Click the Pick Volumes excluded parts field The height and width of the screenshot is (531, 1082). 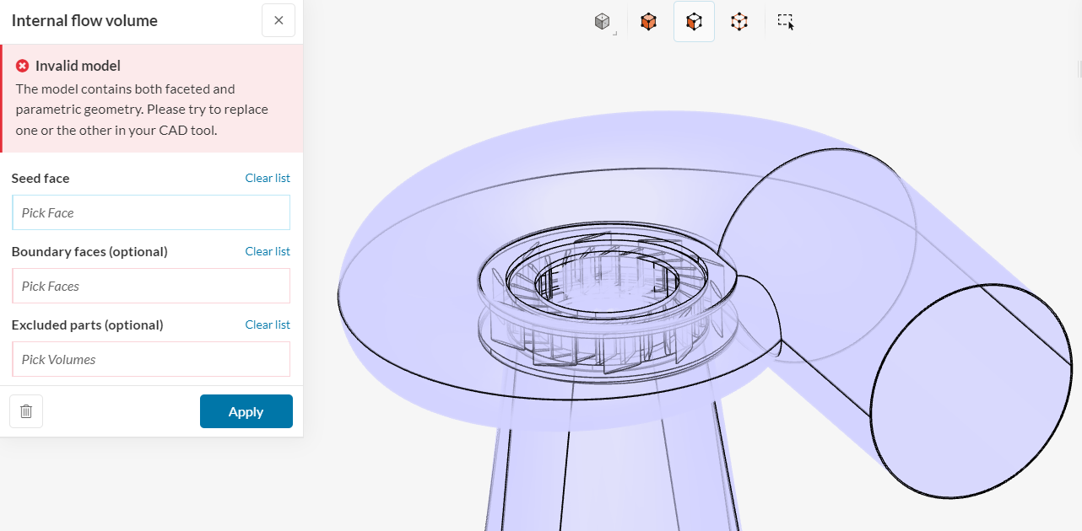pos(150,359)
